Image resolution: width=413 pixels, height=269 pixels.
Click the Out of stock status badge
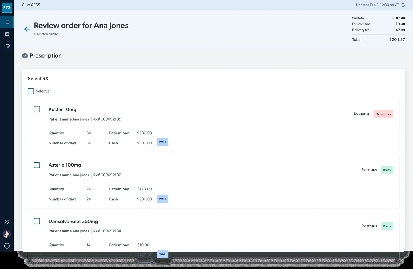coord(383,114)
